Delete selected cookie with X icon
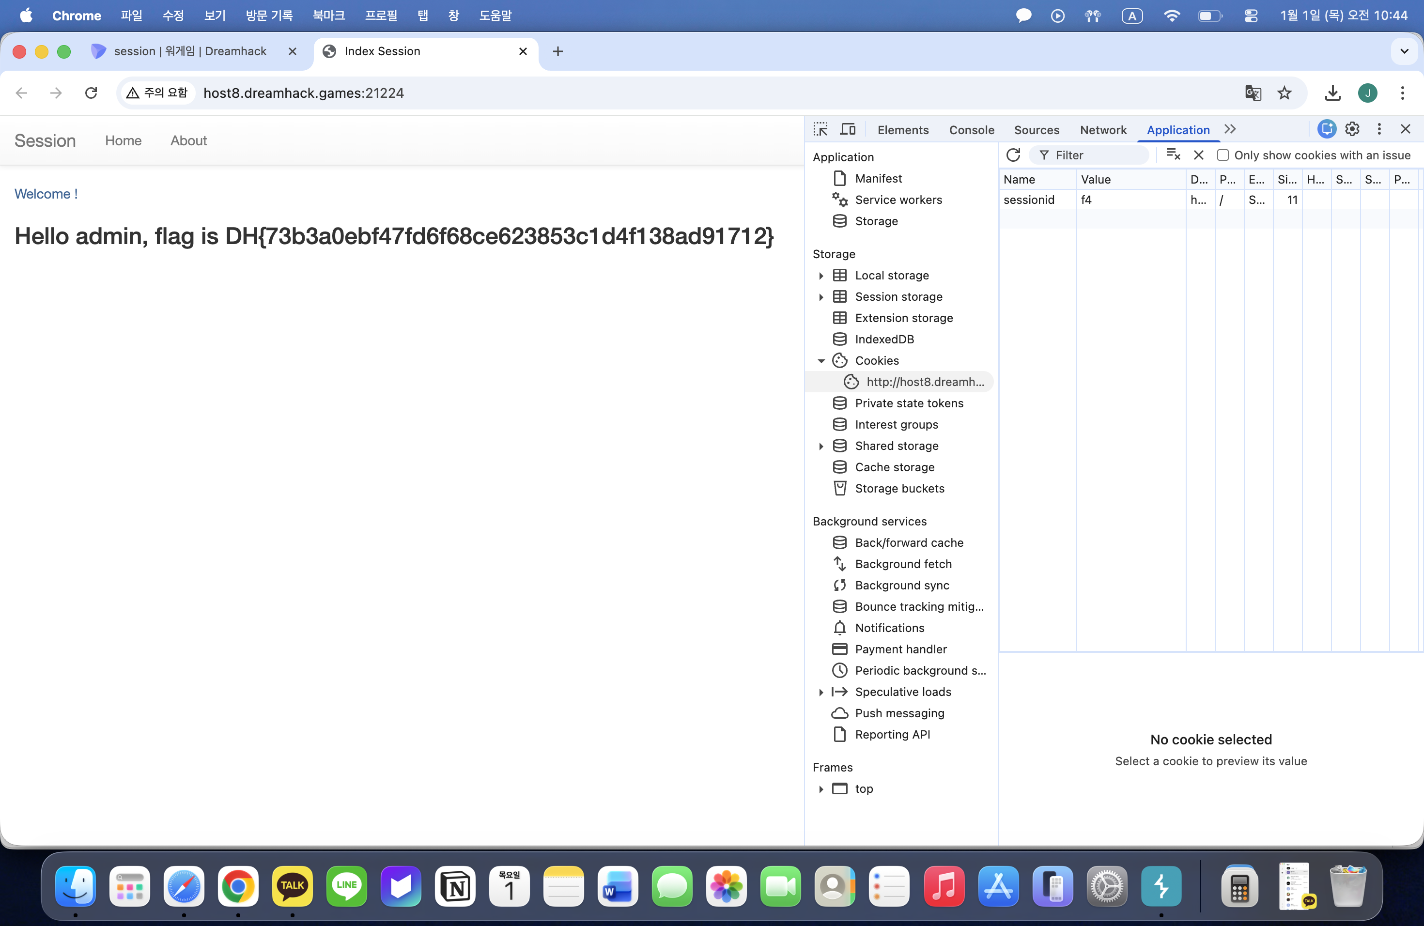Viewport: 1424px width, 926px height. coord(1198,155)
